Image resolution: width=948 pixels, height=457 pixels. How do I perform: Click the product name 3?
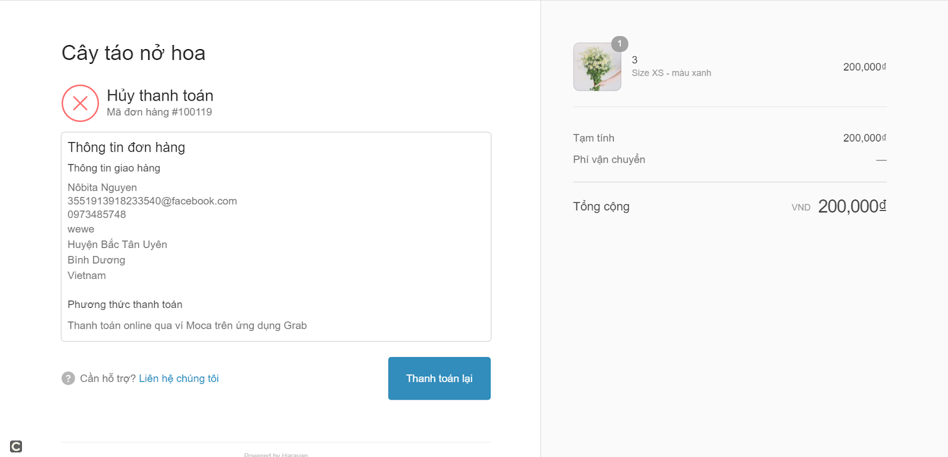point(635,60)
